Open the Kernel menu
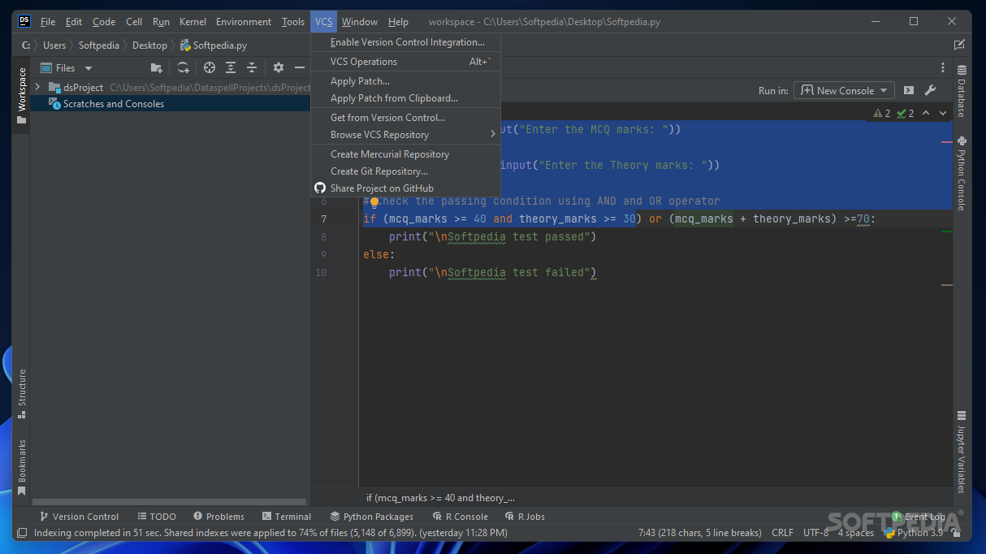The height and width of the screenshot is (554, 986). pos(192,22)
